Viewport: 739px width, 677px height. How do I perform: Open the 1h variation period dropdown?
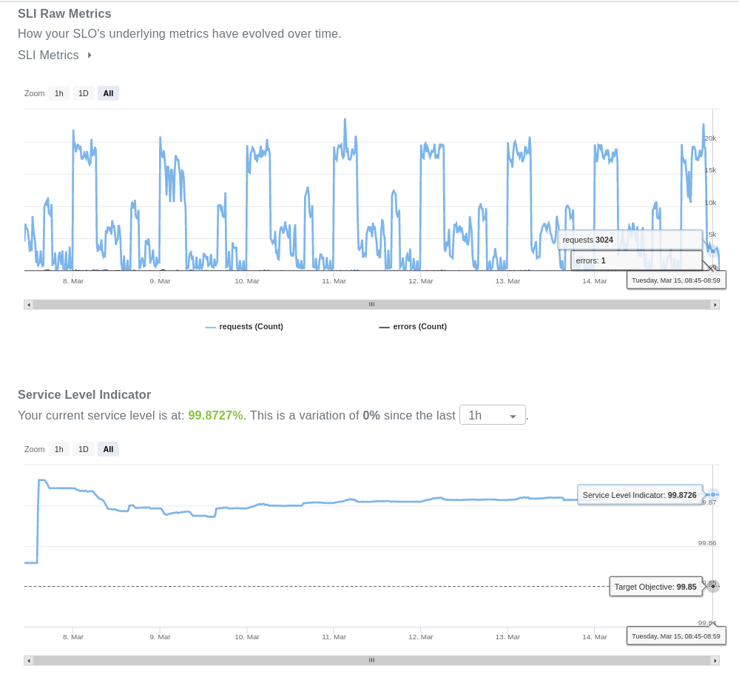pos(492,415)
